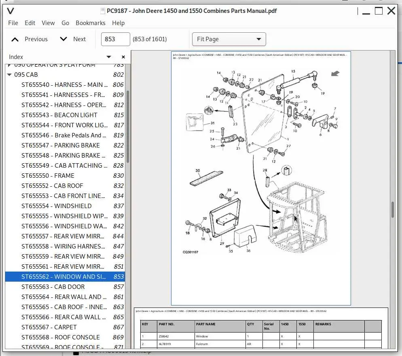Viewport: 402px width, 356px height.
Task: Select ST655546 - Brake Pedals And entry
Action: click(x=65, y=135)
